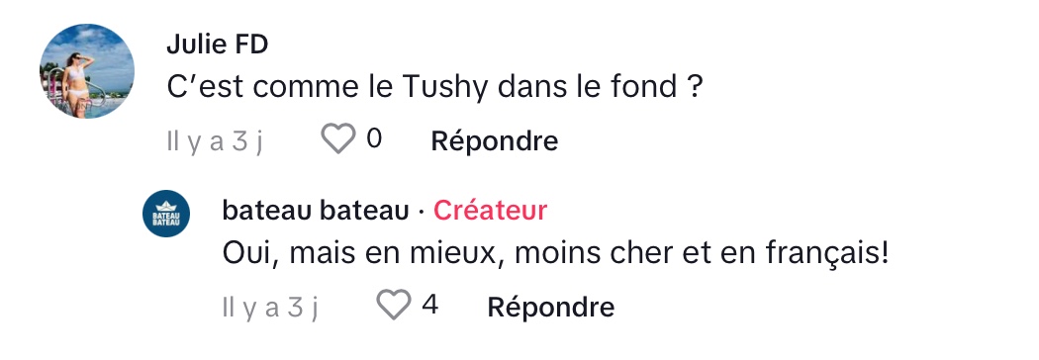The height and width of the screenshot is (360, 1039).
Task: Open the bateau bateau logo avatar
Action: 166,214
